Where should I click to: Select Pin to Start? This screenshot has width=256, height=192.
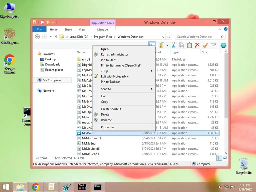tap(124, 60)
